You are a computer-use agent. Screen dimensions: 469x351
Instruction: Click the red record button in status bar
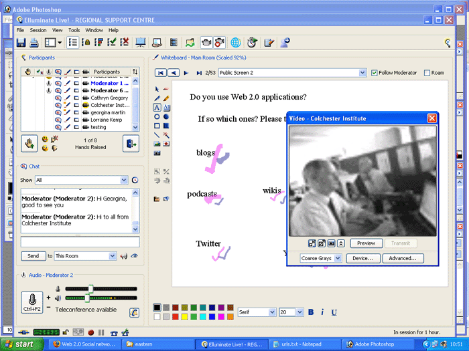(x=91, y=332)
